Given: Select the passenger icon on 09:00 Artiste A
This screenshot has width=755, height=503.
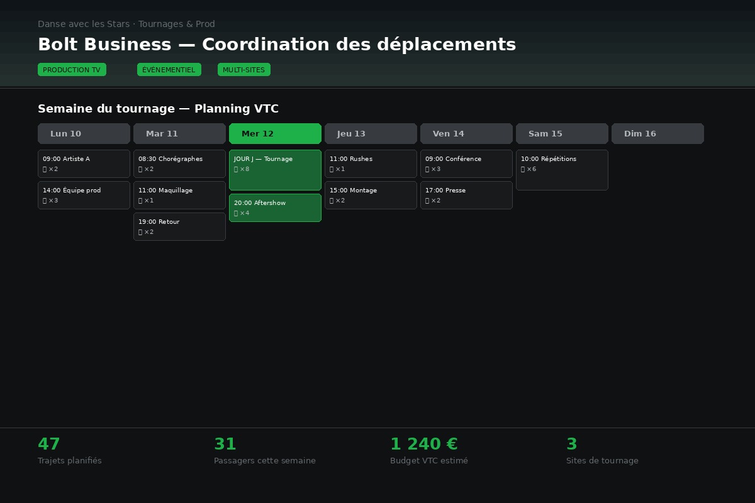Looking at the screenshot, I should (45, 169).
